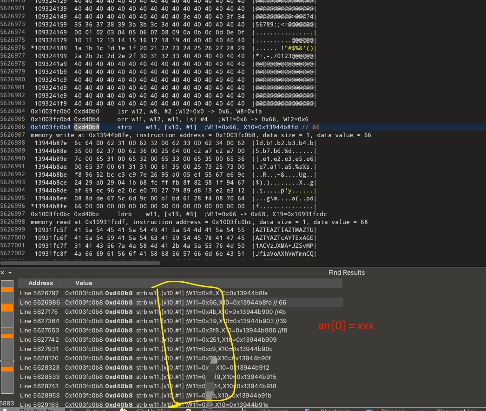486x411 pixels.
Task: Click line number 5626997 in the gutter
Action: click(x=13, y=214)
